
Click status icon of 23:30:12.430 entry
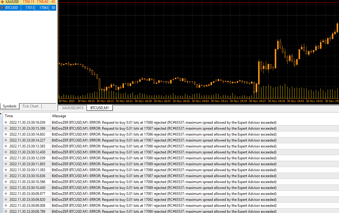pyautogui.click(x=6, y=152)
